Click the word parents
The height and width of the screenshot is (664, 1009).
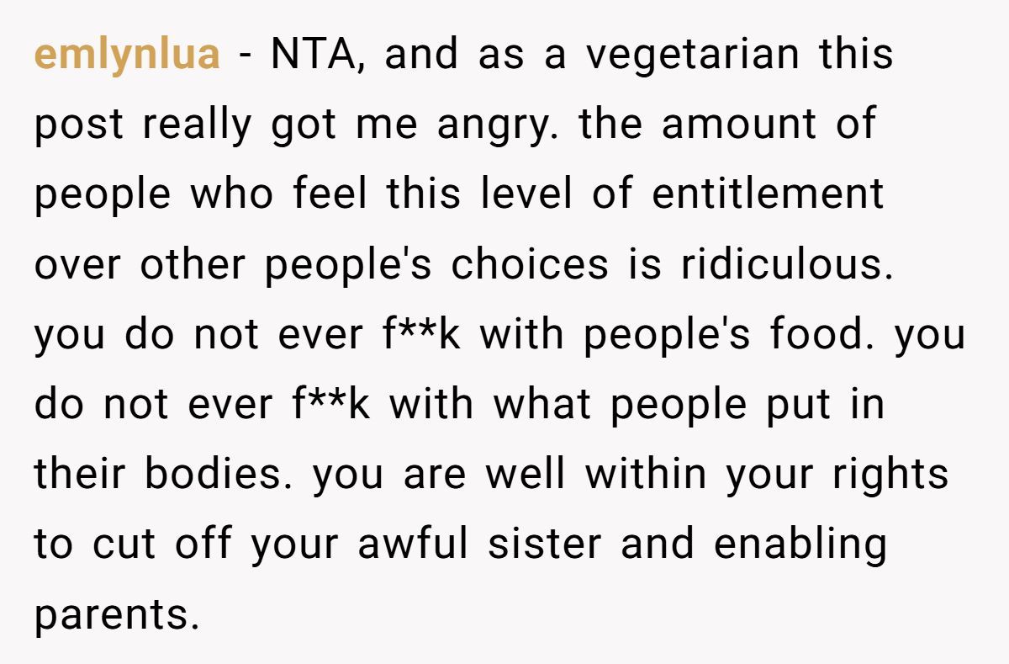pos(115,614)
